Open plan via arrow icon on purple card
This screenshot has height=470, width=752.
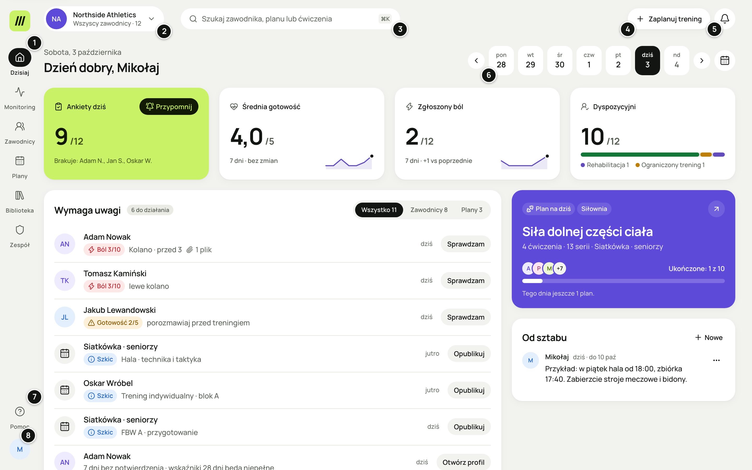coord(716,209)
